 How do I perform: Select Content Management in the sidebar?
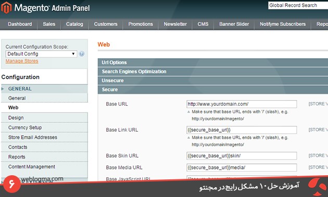[44, 166]
